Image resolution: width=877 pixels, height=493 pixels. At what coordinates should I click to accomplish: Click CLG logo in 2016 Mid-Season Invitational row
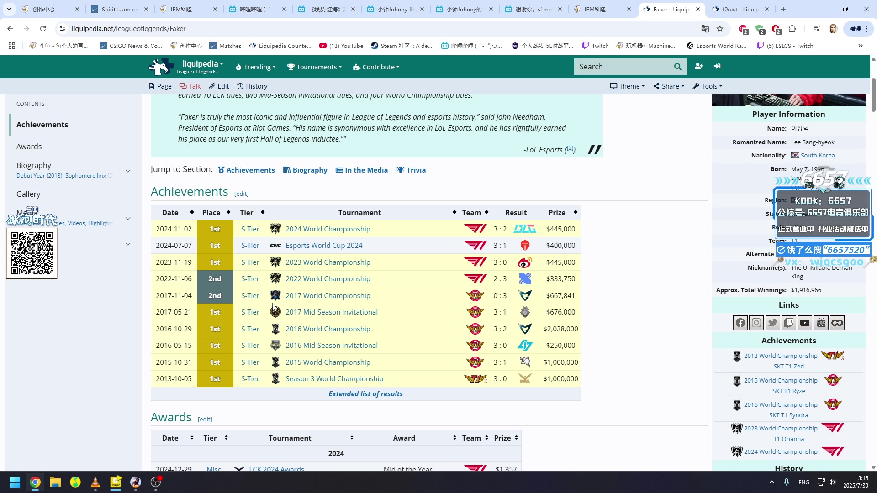point(525,346)
